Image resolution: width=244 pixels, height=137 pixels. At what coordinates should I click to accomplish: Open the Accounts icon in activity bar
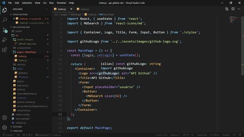pyautogui.click(x=5, y=118)
